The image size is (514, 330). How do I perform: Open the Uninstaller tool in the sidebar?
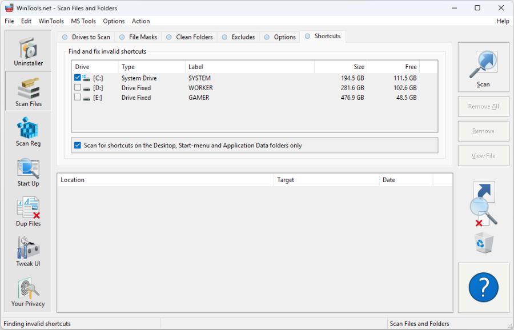coord(28,51)
